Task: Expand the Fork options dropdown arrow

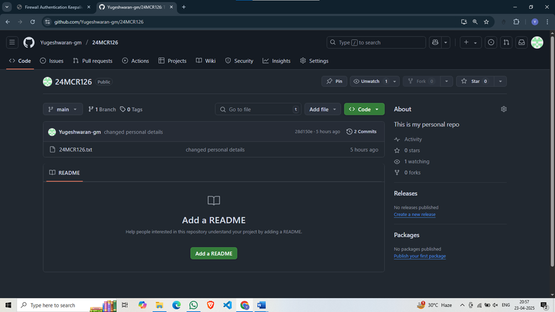Action: pos(446,81)
